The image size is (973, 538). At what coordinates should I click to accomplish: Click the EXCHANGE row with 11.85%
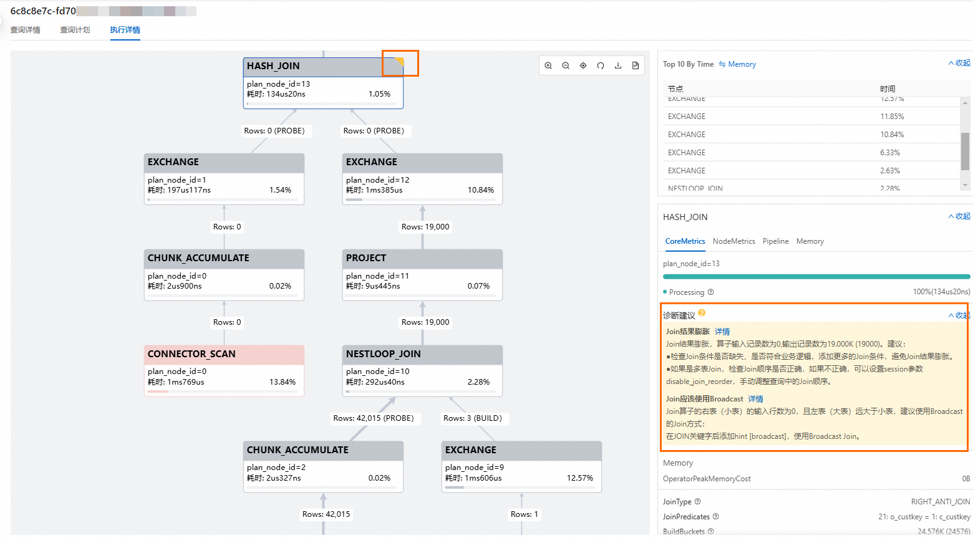click(811, 117)
